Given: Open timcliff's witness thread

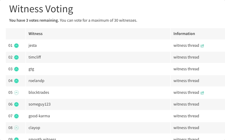Looking at the screenshot, I should (186, 57).
